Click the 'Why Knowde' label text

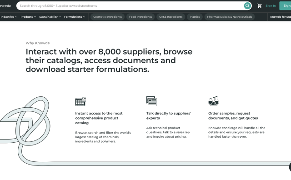click(x=38, y=43)
